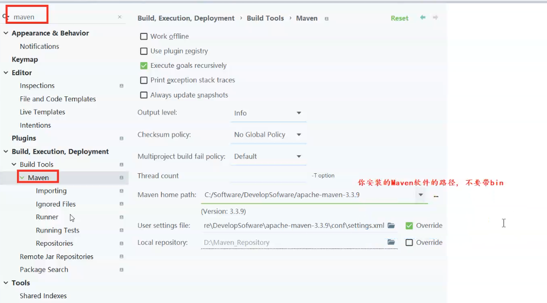Screen dimensions: 547x303
Task: Go back with the green arrow
Action: 423,17
